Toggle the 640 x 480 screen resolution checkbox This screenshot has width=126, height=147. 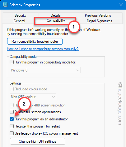click(12, 105)
